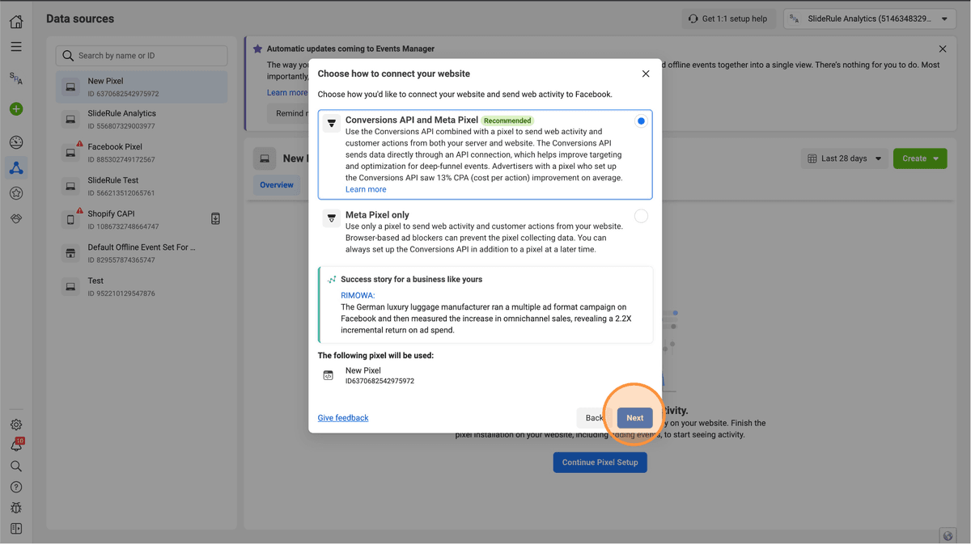Screen dimensions: 971x545
Task: Open the hamburger menu in left sidebar
Action: [16, 47]
